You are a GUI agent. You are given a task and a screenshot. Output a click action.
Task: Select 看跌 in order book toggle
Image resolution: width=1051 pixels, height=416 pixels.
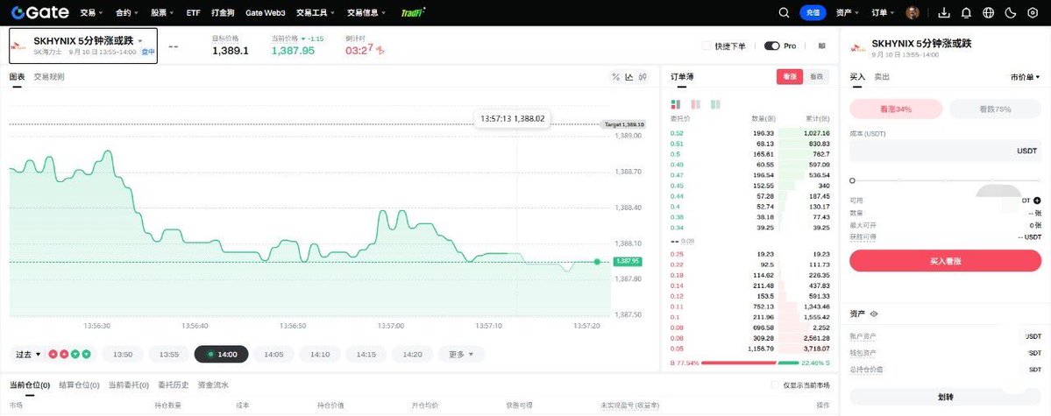coord(816,77)
